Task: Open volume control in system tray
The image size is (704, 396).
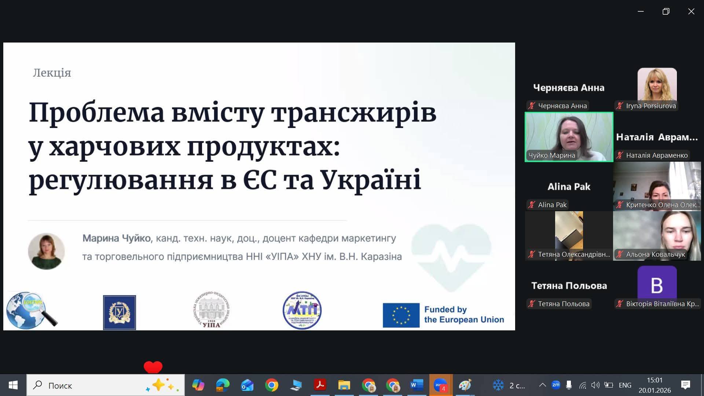Action: [x=595, y=385]
